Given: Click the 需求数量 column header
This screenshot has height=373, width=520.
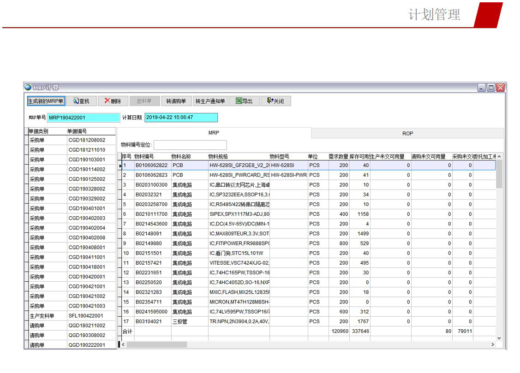Looking at the screenshot, I should 338,157.
